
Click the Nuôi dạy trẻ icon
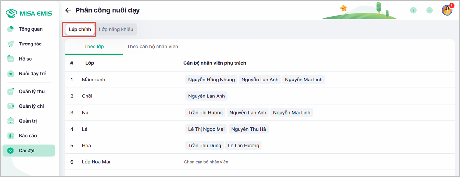pos(10,74)
